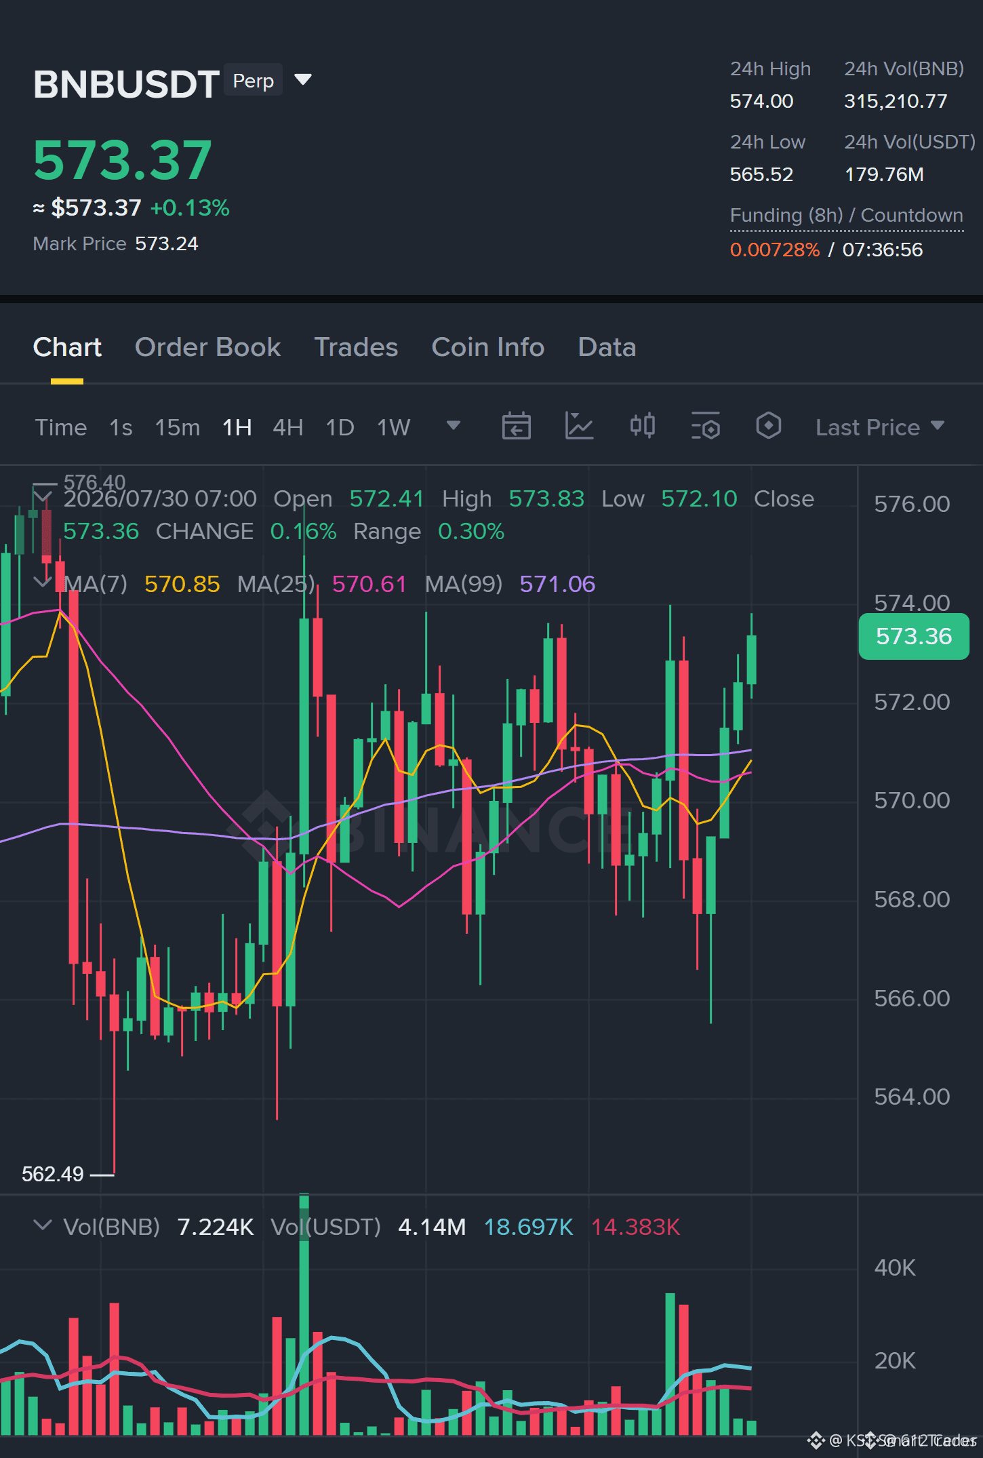Click the funding rate 0.00728%
The width and height of the screenshot is (983, 1458).
tap(775, 250)
